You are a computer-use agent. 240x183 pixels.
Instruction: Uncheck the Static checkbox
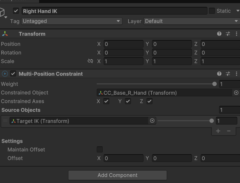pyautogui.click(x=213, y=11)
